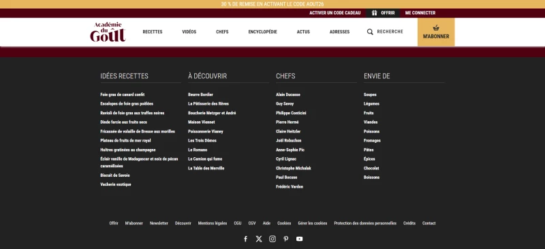Open Le Camion qui fume
This screenshot has height=249, width=545.
[x=205, y=159]
